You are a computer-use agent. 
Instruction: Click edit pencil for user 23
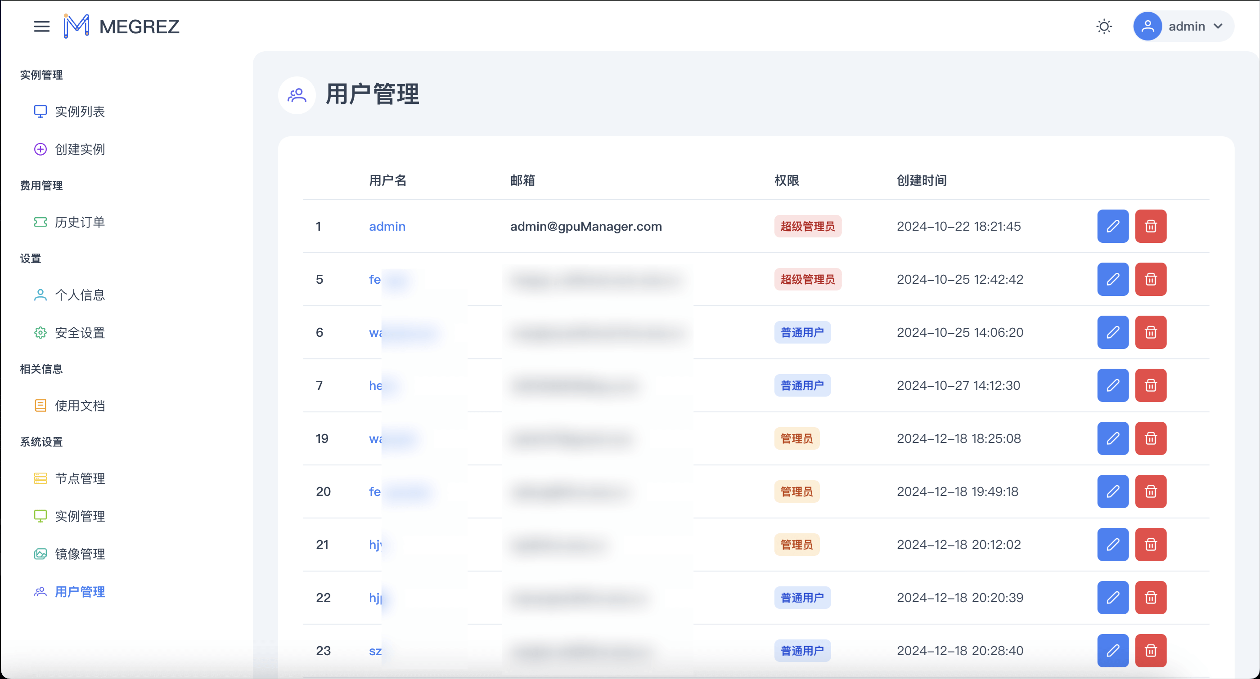1113,651
